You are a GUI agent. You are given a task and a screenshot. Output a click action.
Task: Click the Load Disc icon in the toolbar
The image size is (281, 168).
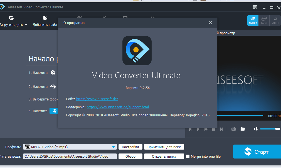11,18
